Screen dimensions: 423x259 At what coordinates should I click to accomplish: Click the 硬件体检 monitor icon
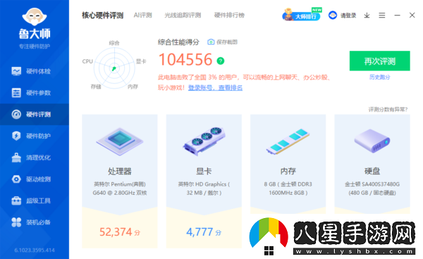coord(16,71)
